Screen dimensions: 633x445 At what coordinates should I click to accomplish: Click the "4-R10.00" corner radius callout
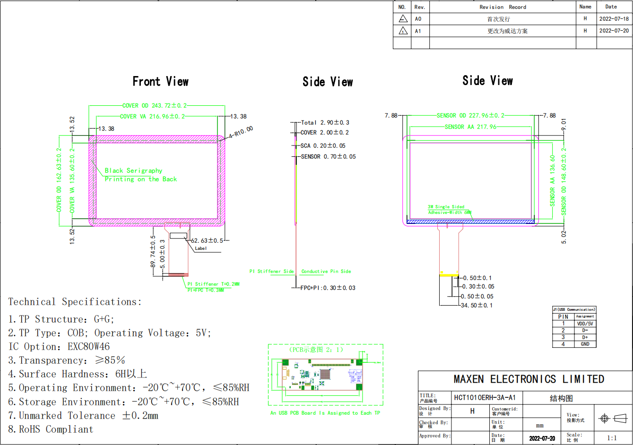pyautogui.click(x=241, y=132)
